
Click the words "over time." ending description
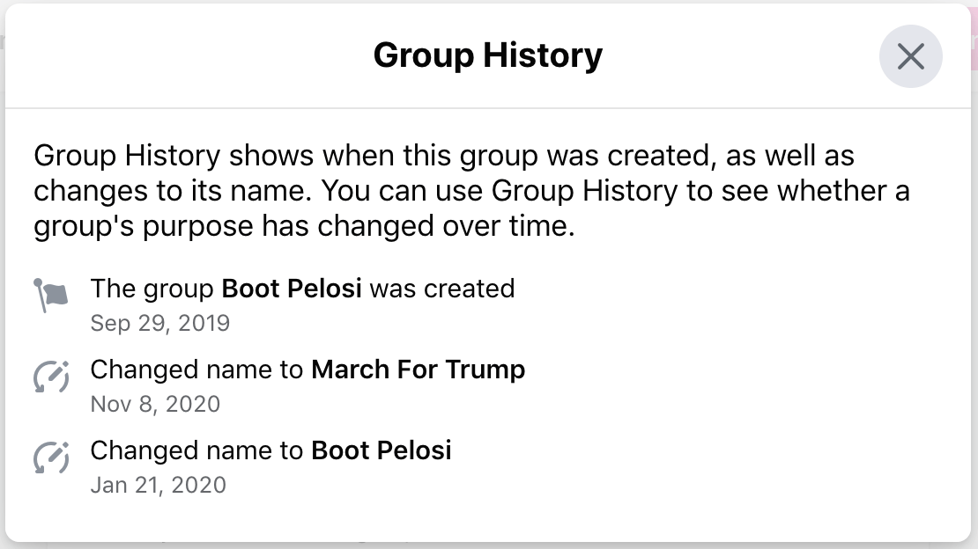tap(509, 225)
